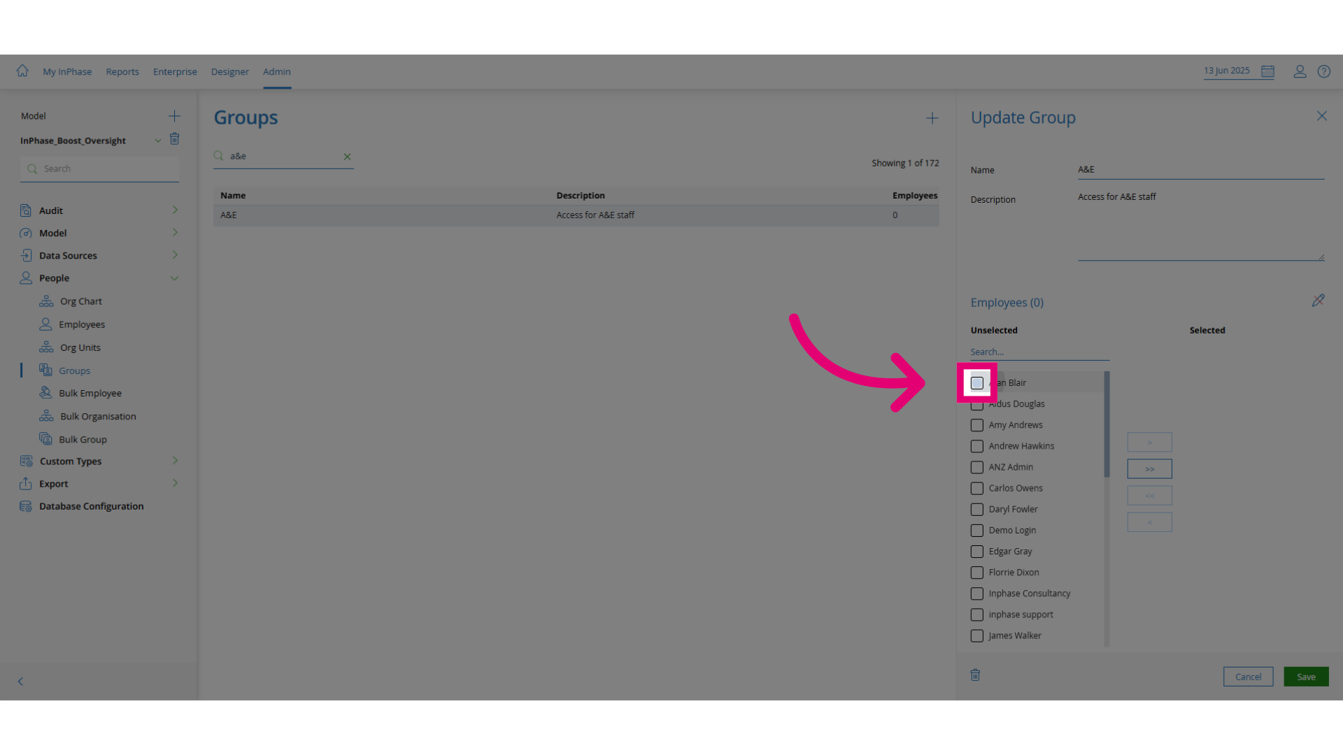Viewport: 1343px width, 755px height.
Task: Close the Update Group panel
Action: (1321, 116)
